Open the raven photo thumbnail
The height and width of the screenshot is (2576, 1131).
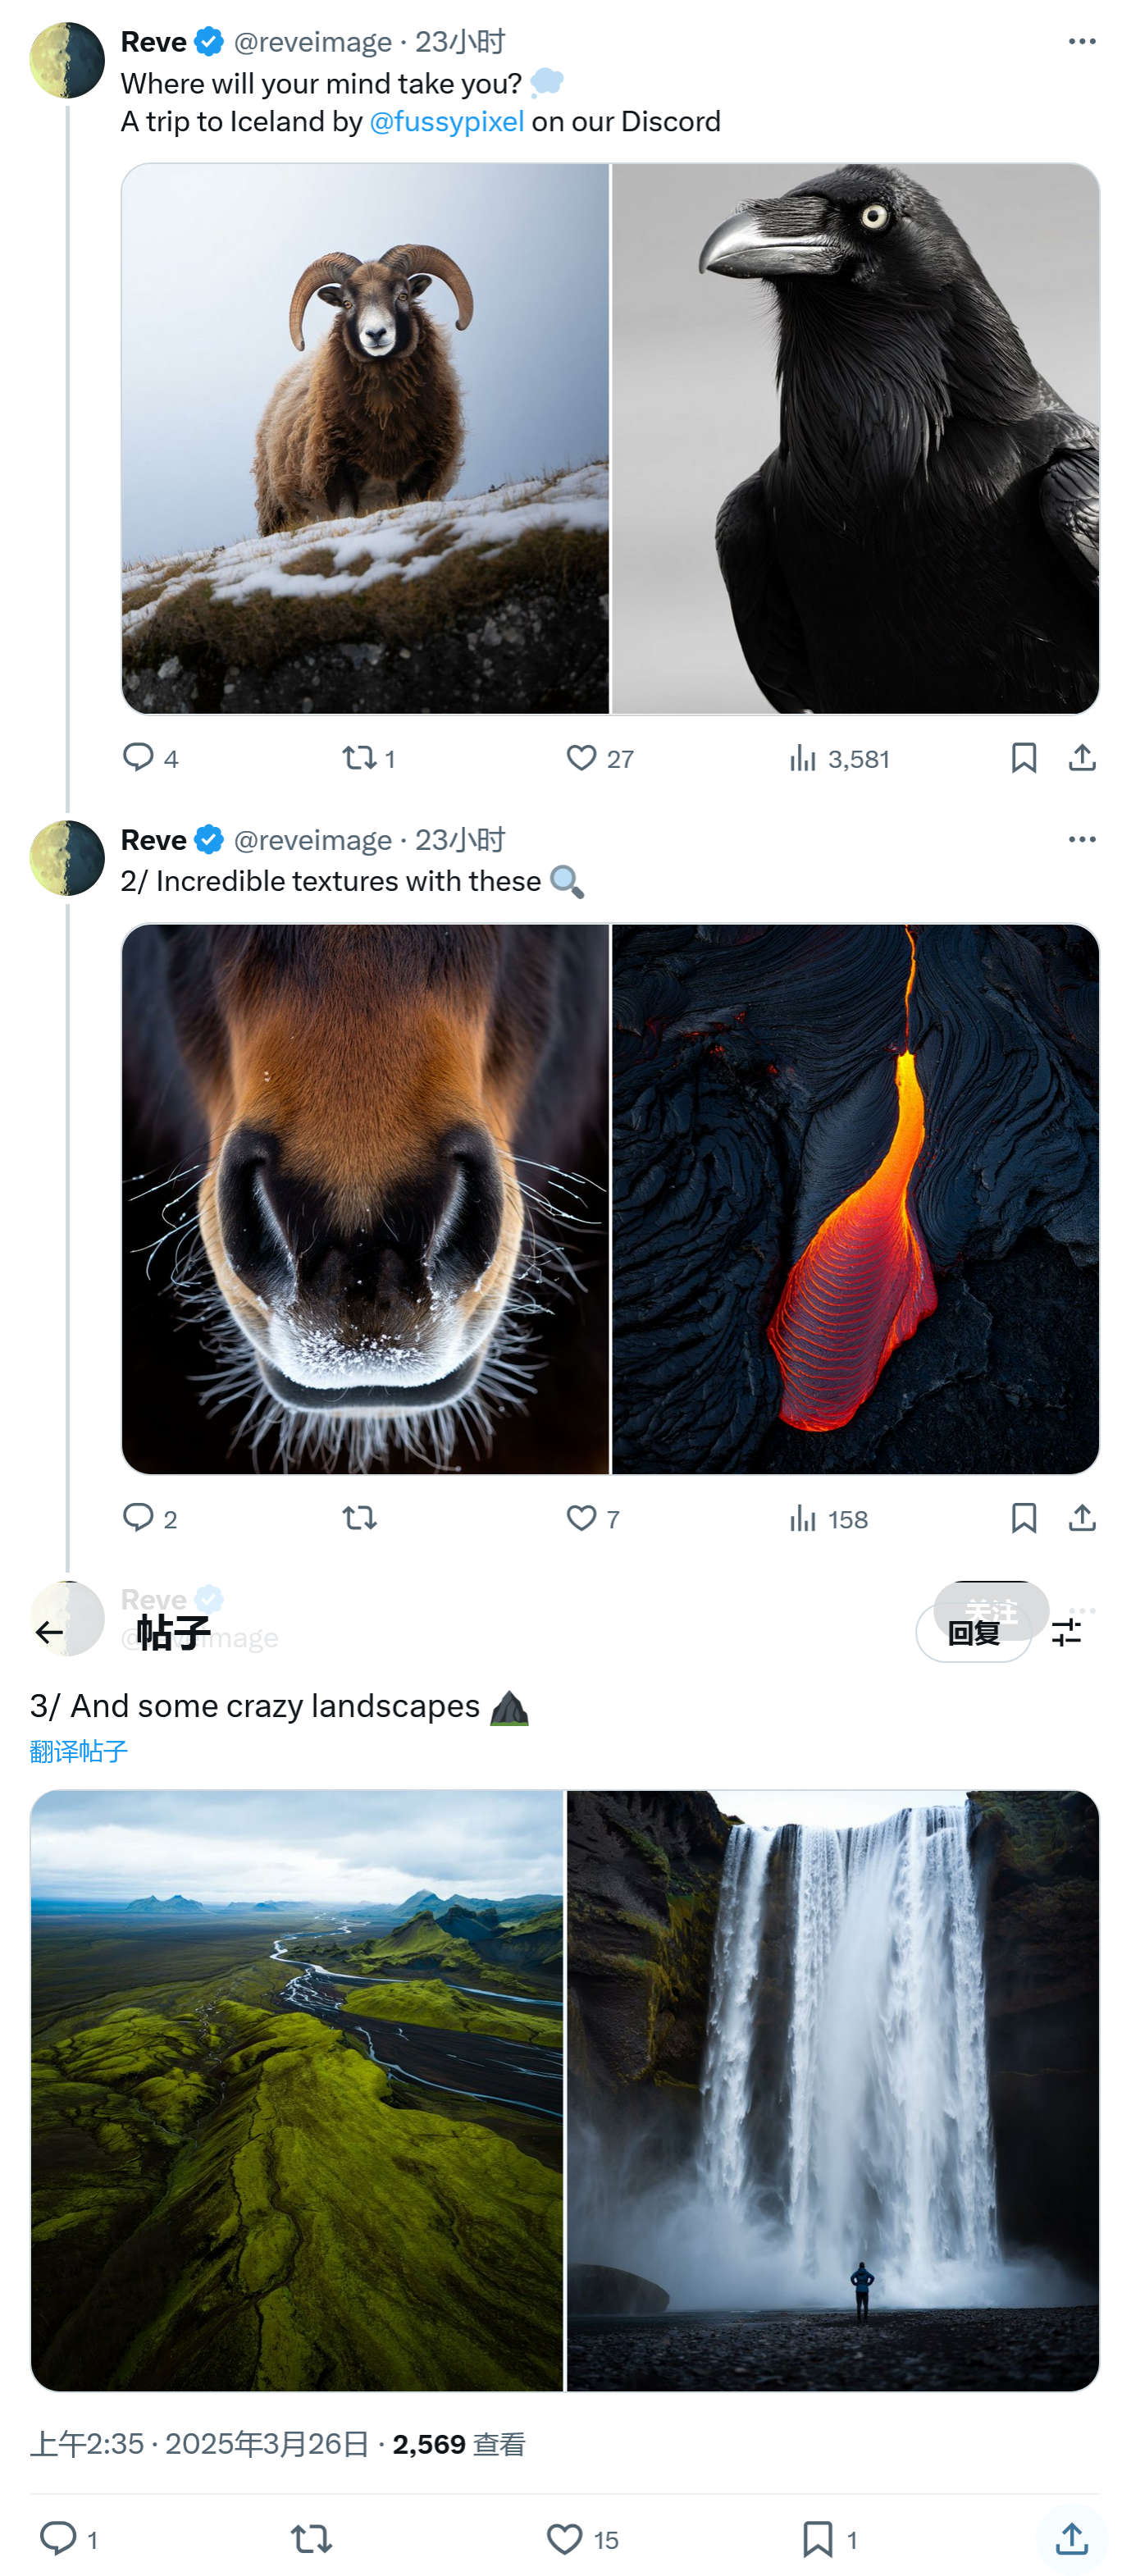tap(855, 438)
